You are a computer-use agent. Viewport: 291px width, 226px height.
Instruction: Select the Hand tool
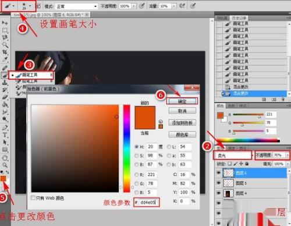point(5,157)
